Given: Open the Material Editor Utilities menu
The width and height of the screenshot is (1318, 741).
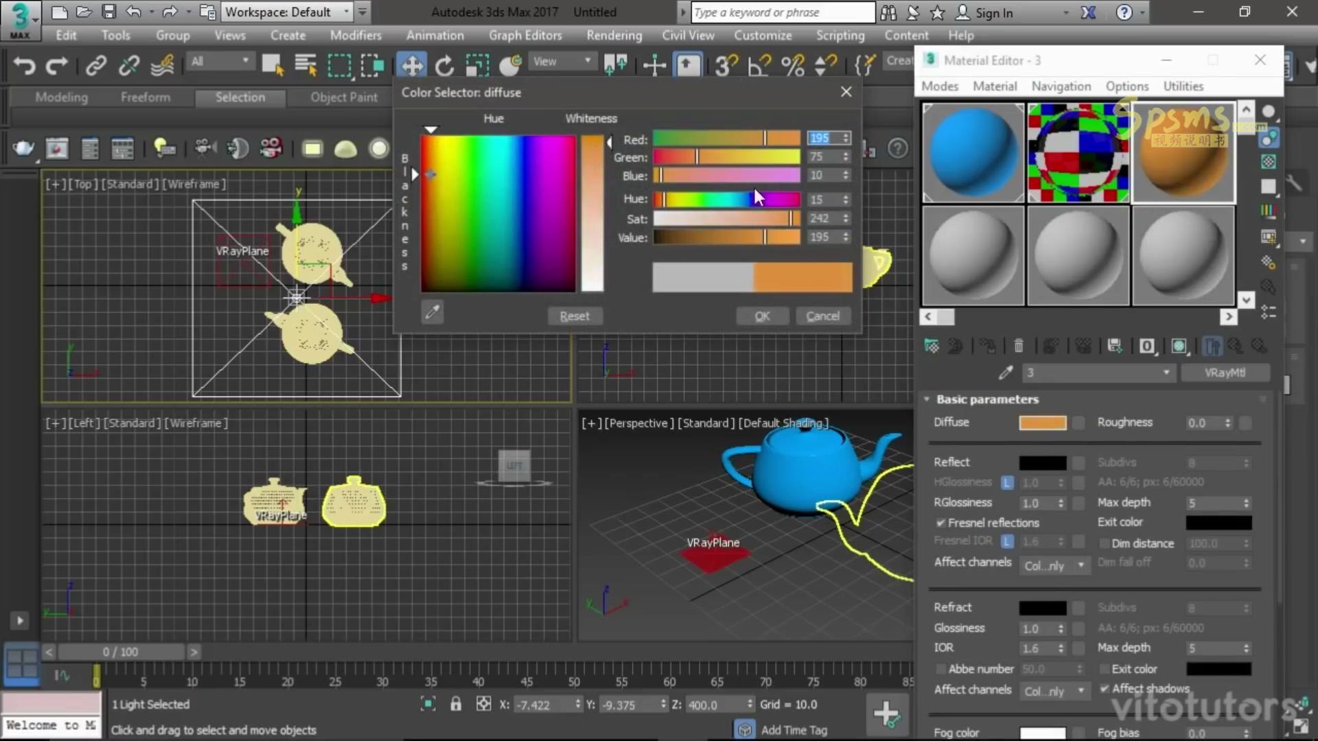Looking at the screenshot, I should click(1183, 86).
